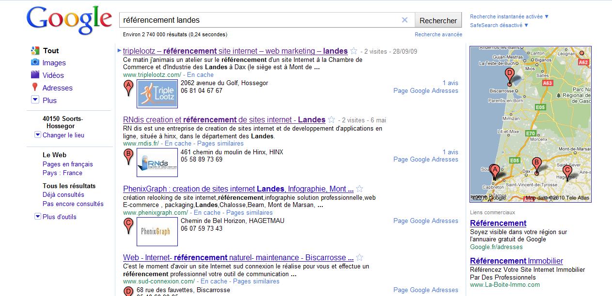Open the Triple Lootz logo thumbnail
612x296 pixels.
tap(157, 94)
